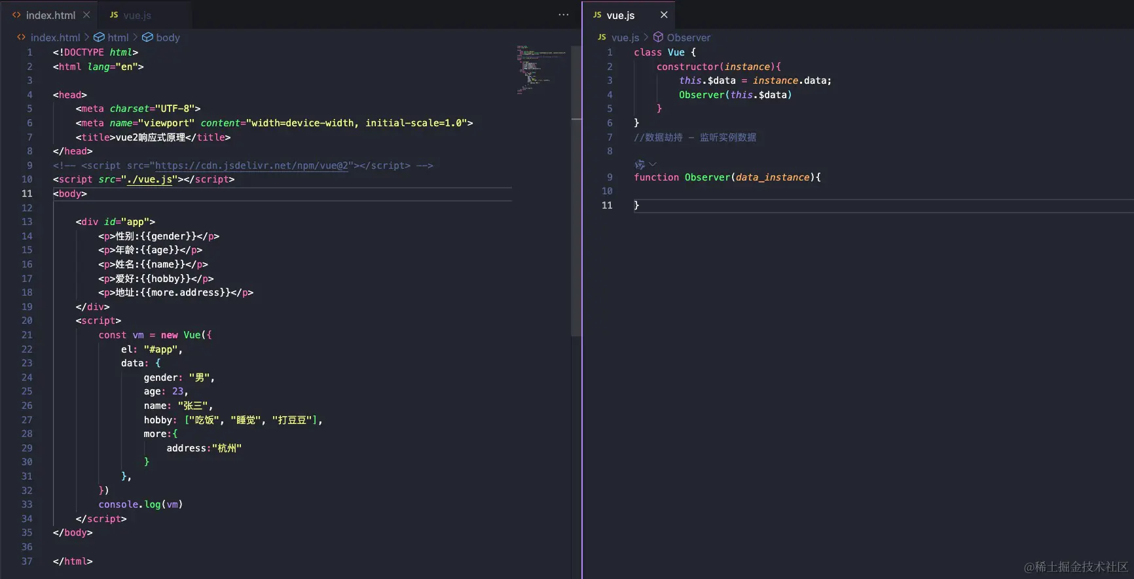This screenshot has height=579, width=1134.
Task: Click the "年龄:{{age}}" paragraph line
Action: [151, 250]
